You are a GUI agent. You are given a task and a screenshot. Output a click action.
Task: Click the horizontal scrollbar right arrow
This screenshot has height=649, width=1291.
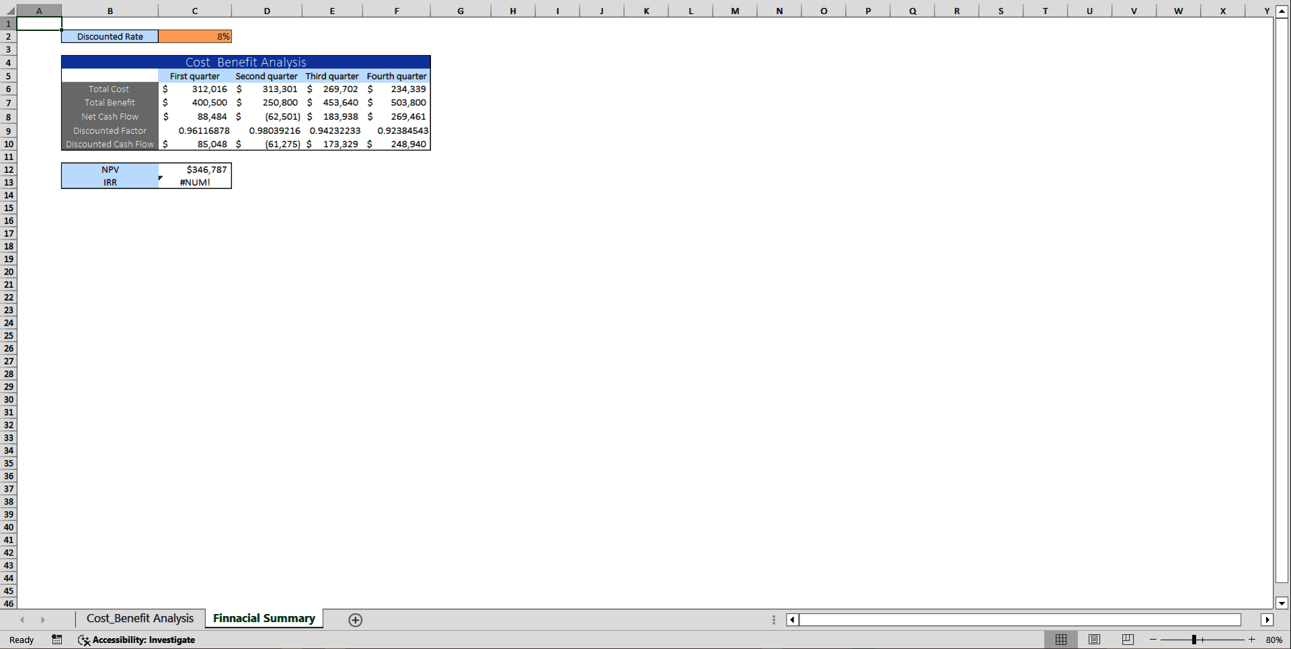pyautogui.click(x=1268, y=619)
